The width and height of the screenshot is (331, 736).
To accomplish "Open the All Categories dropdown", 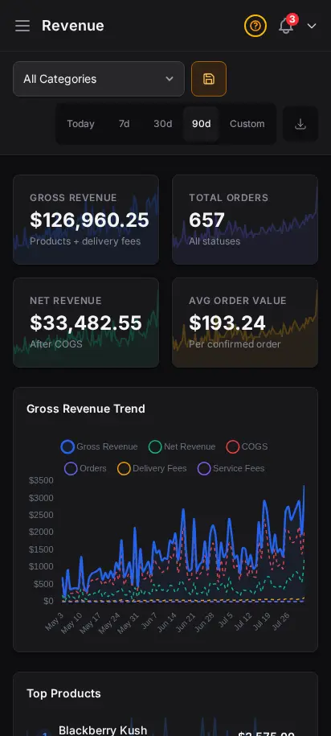I will [99, 79].
